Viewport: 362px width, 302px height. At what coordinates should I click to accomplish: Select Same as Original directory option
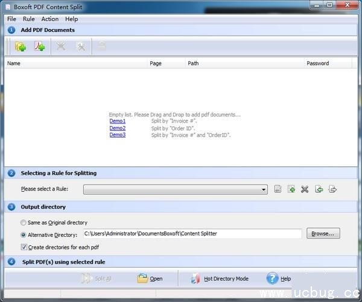point(24,222)
